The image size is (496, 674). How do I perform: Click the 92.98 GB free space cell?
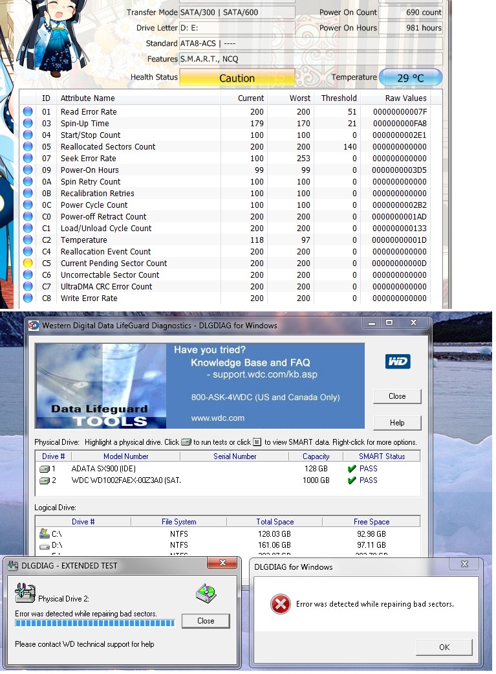tap(371, 534)
